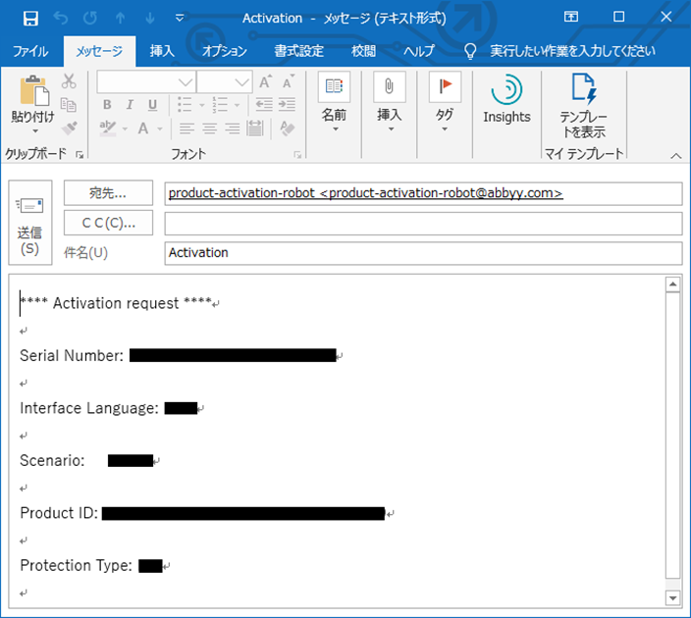This screenshot has width=691, height=618.
Task: Click the Redo arrow icon
Action: tap(90, 18)
